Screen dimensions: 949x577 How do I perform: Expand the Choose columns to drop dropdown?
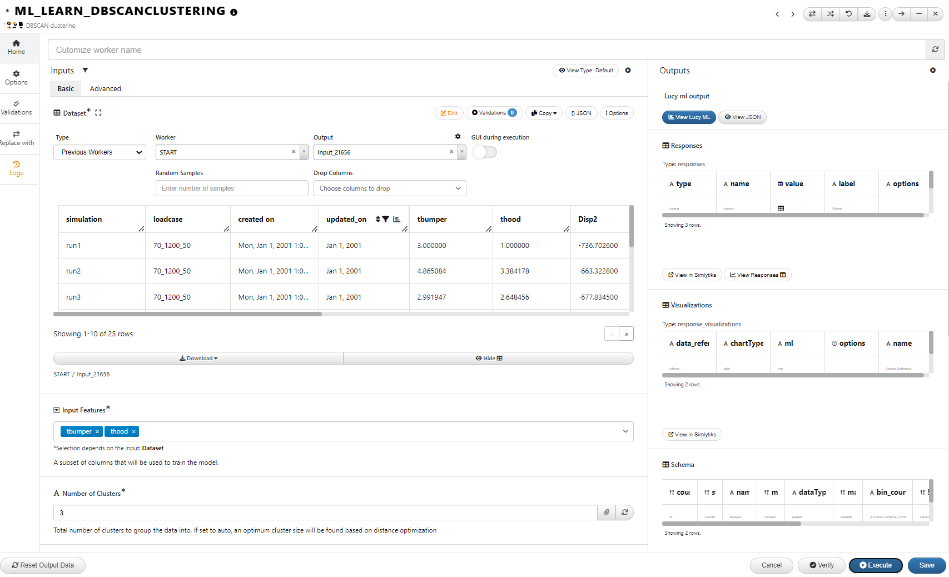(389, 188)
